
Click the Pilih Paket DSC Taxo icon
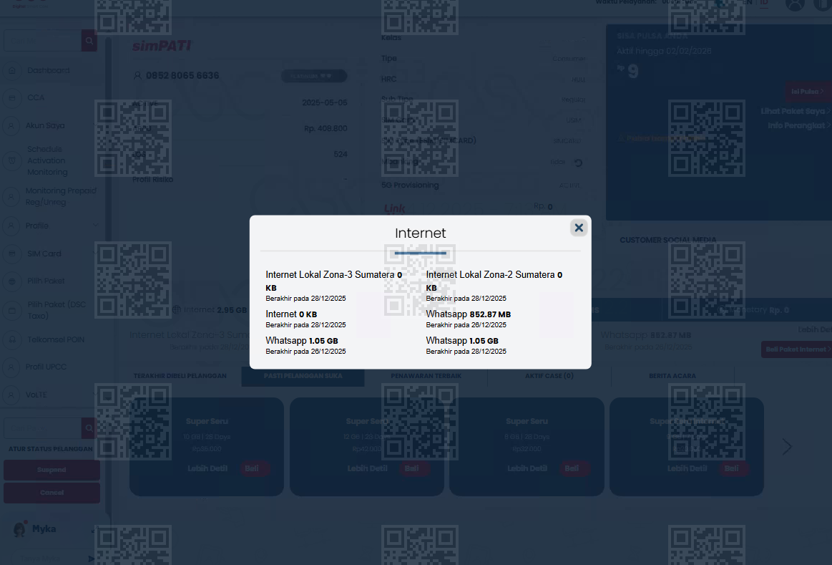pyautogui.click(x=11, y=310)
